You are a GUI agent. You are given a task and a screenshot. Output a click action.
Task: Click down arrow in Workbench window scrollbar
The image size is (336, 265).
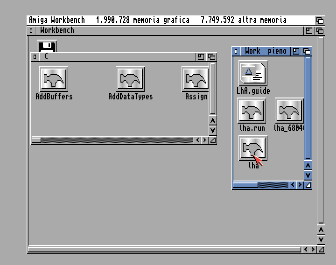coord(321,239)
